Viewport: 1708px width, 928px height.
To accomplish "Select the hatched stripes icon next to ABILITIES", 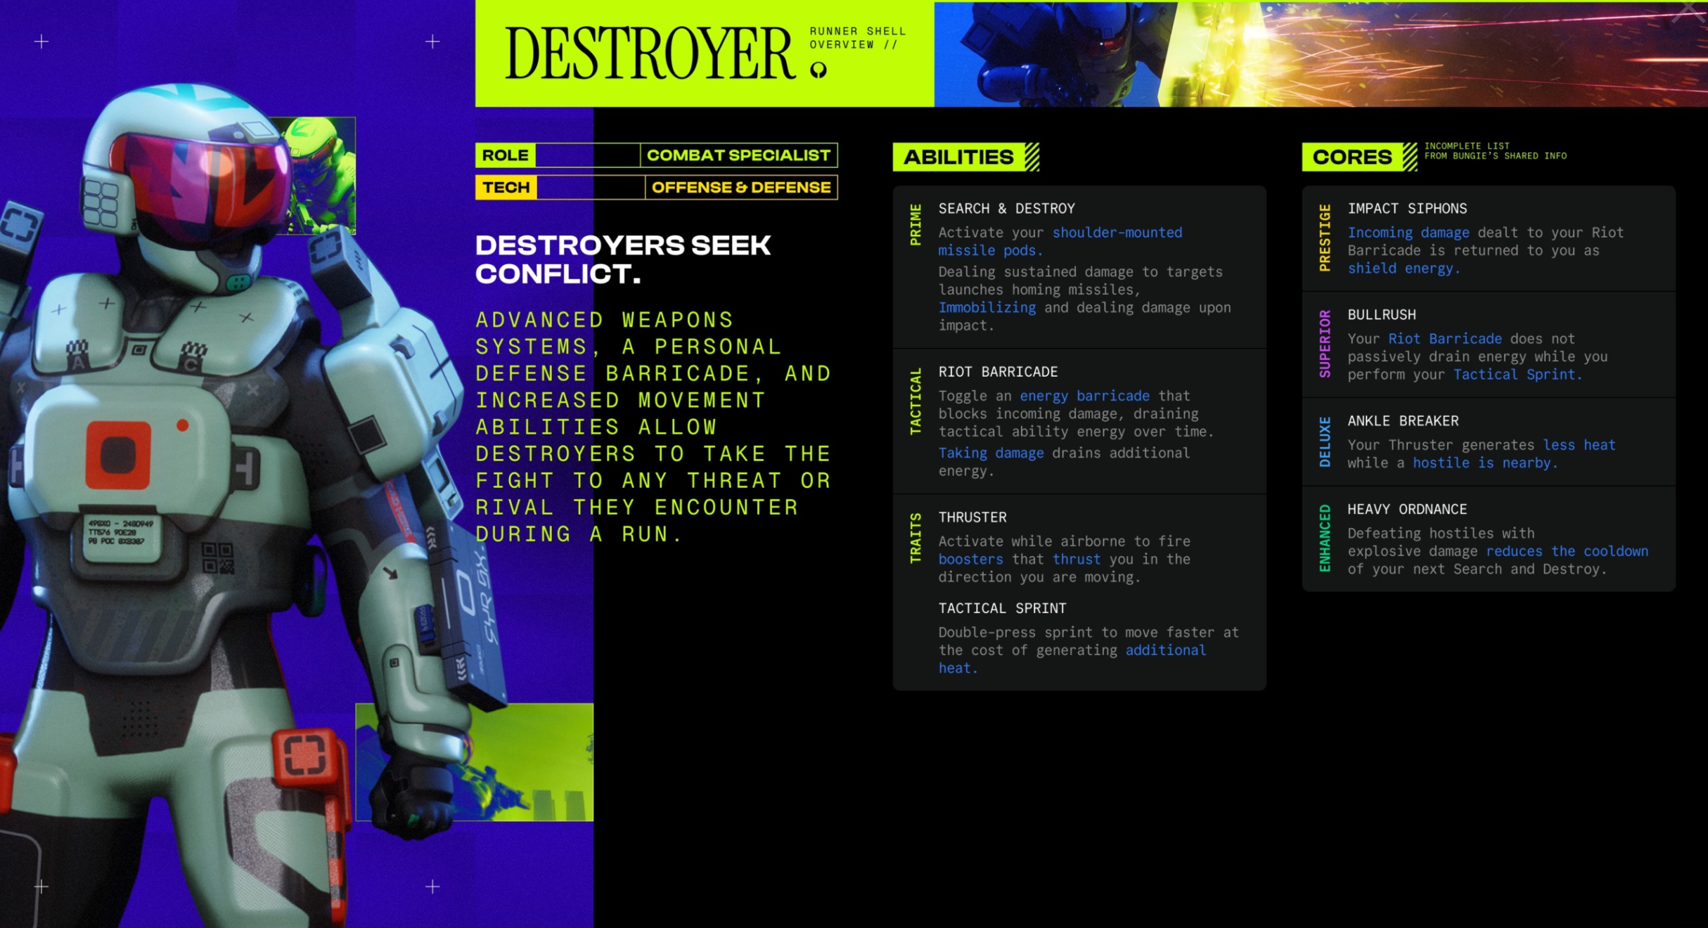I will [x=1029, y=156].
